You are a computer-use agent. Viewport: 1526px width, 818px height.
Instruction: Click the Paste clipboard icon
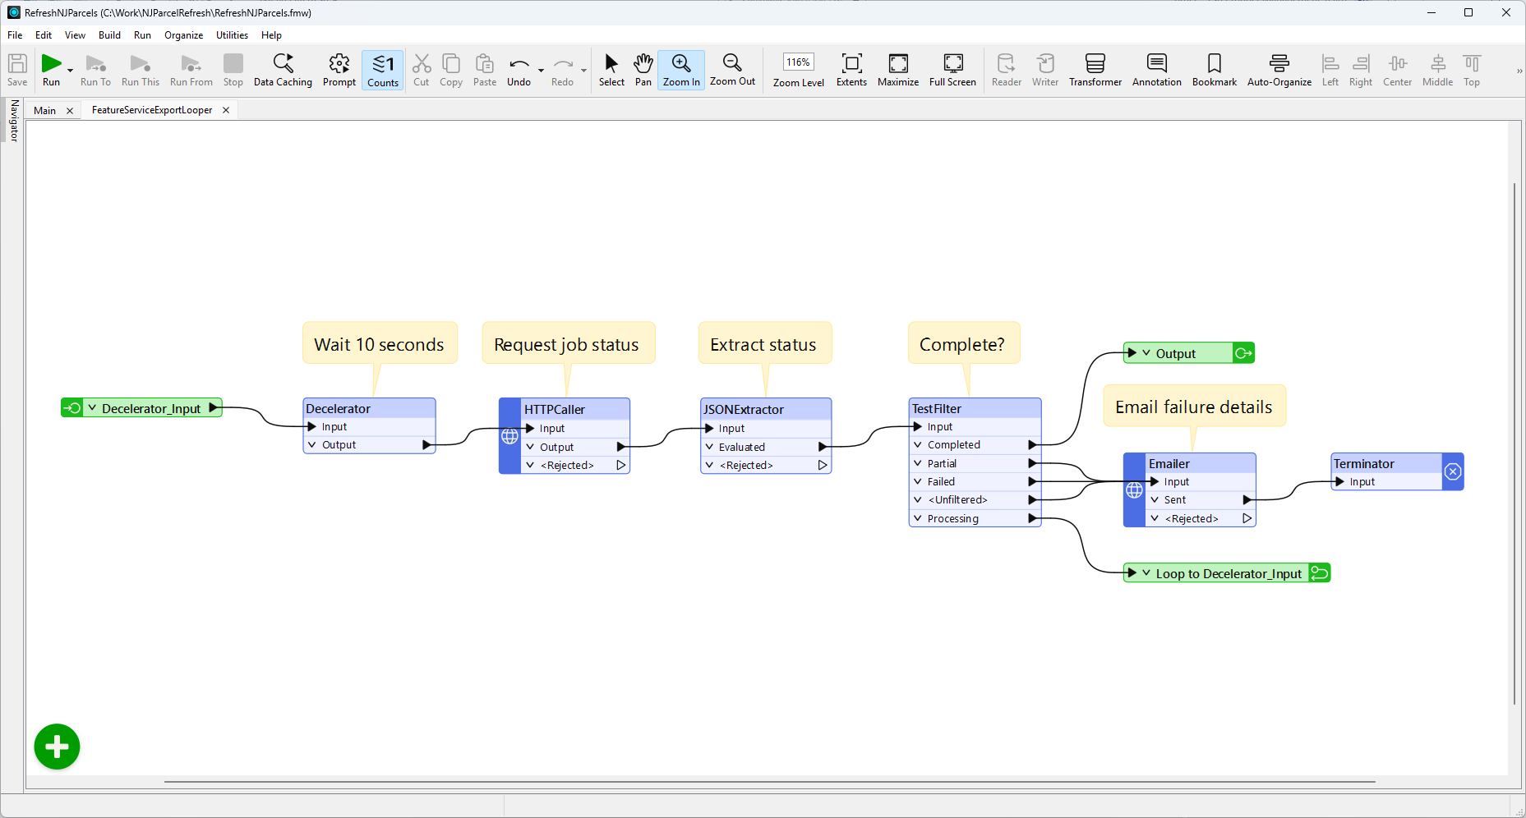[x=485, y=70]
